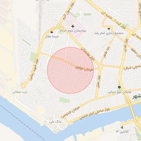Click the خیابان فردوسی street label
Screen dimensions: 141x141
(70, 112)
